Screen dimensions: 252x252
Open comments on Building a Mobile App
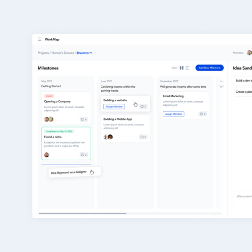click(x=143, y=137)
